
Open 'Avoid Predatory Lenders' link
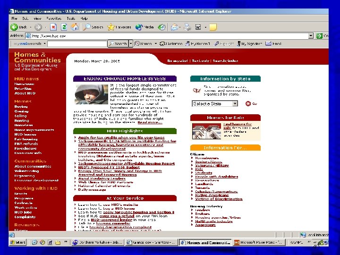(102, 178)
